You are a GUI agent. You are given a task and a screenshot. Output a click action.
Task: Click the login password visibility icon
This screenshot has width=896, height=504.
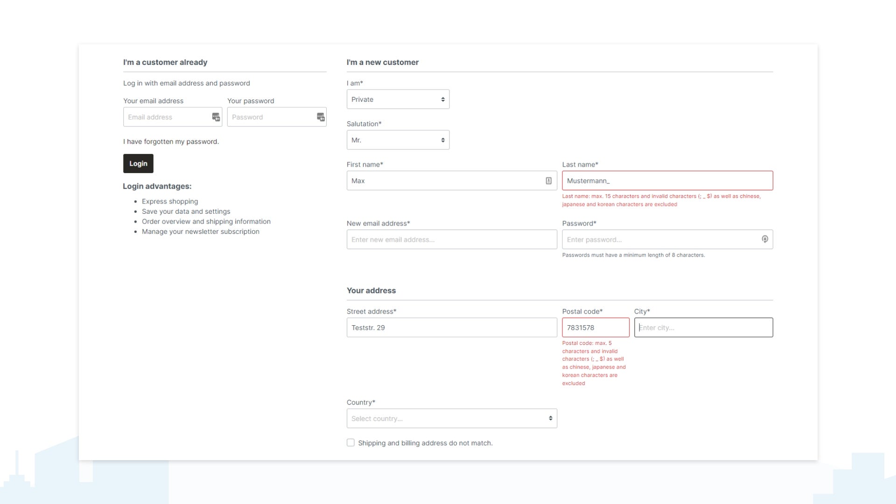(320, 117)
